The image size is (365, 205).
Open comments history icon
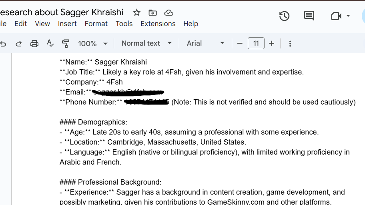click(x=309, y=16)
